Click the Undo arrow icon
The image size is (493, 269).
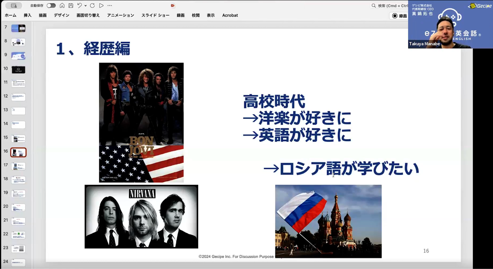point(79,6)
